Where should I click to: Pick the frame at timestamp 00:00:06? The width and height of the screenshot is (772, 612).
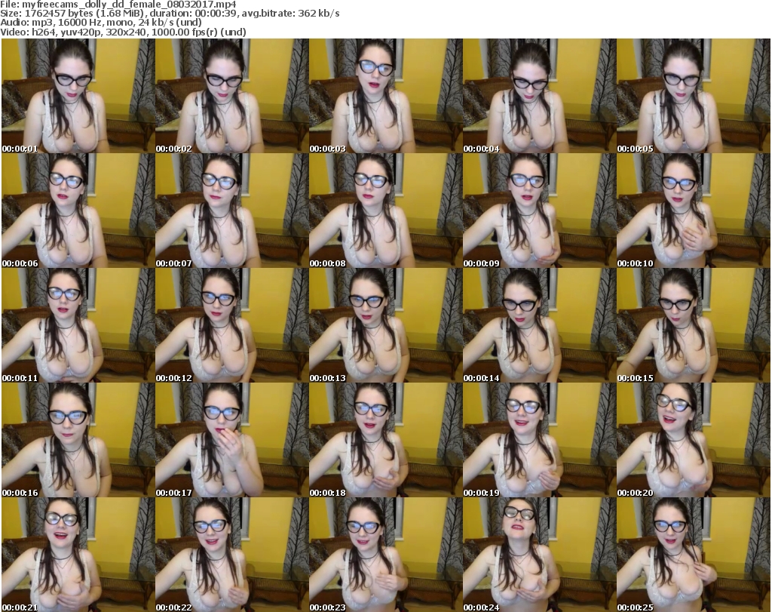(78, 211)
